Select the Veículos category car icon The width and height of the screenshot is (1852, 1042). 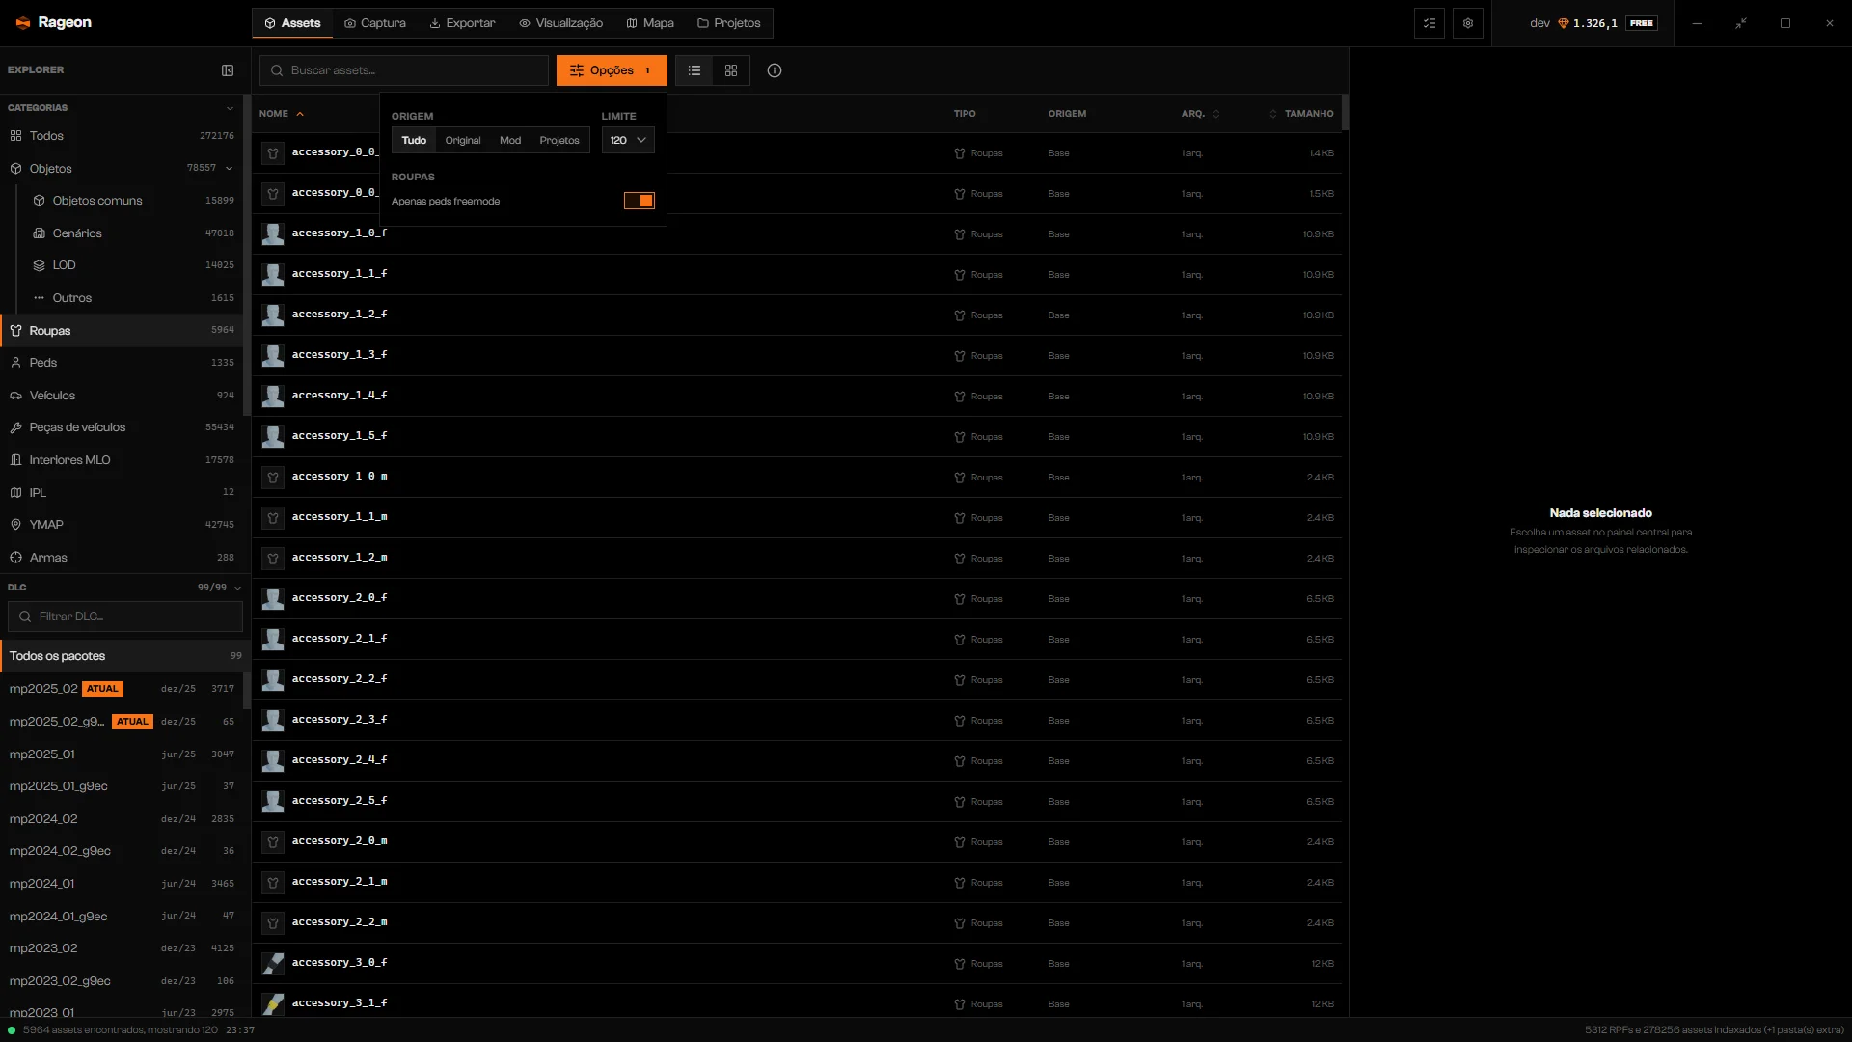tap(15, 396)
